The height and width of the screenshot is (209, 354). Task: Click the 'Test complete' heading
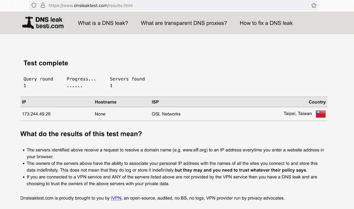tap(46, 63)
